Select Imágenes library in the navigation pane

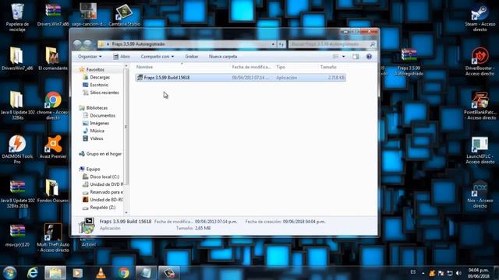pos(99,123)
